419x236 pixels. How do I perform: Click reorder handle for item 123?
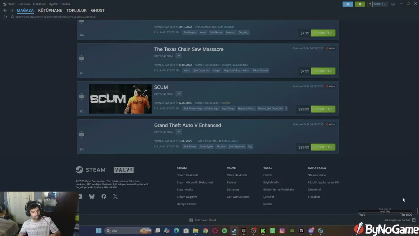coord(82,134)
